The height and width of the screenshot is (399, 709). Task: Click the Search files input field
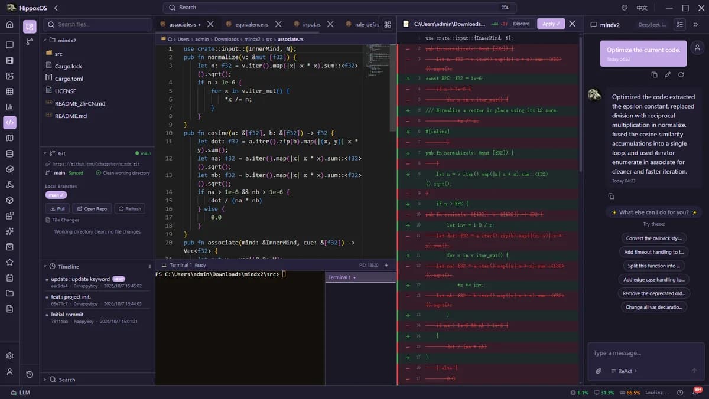click(97, 24)
